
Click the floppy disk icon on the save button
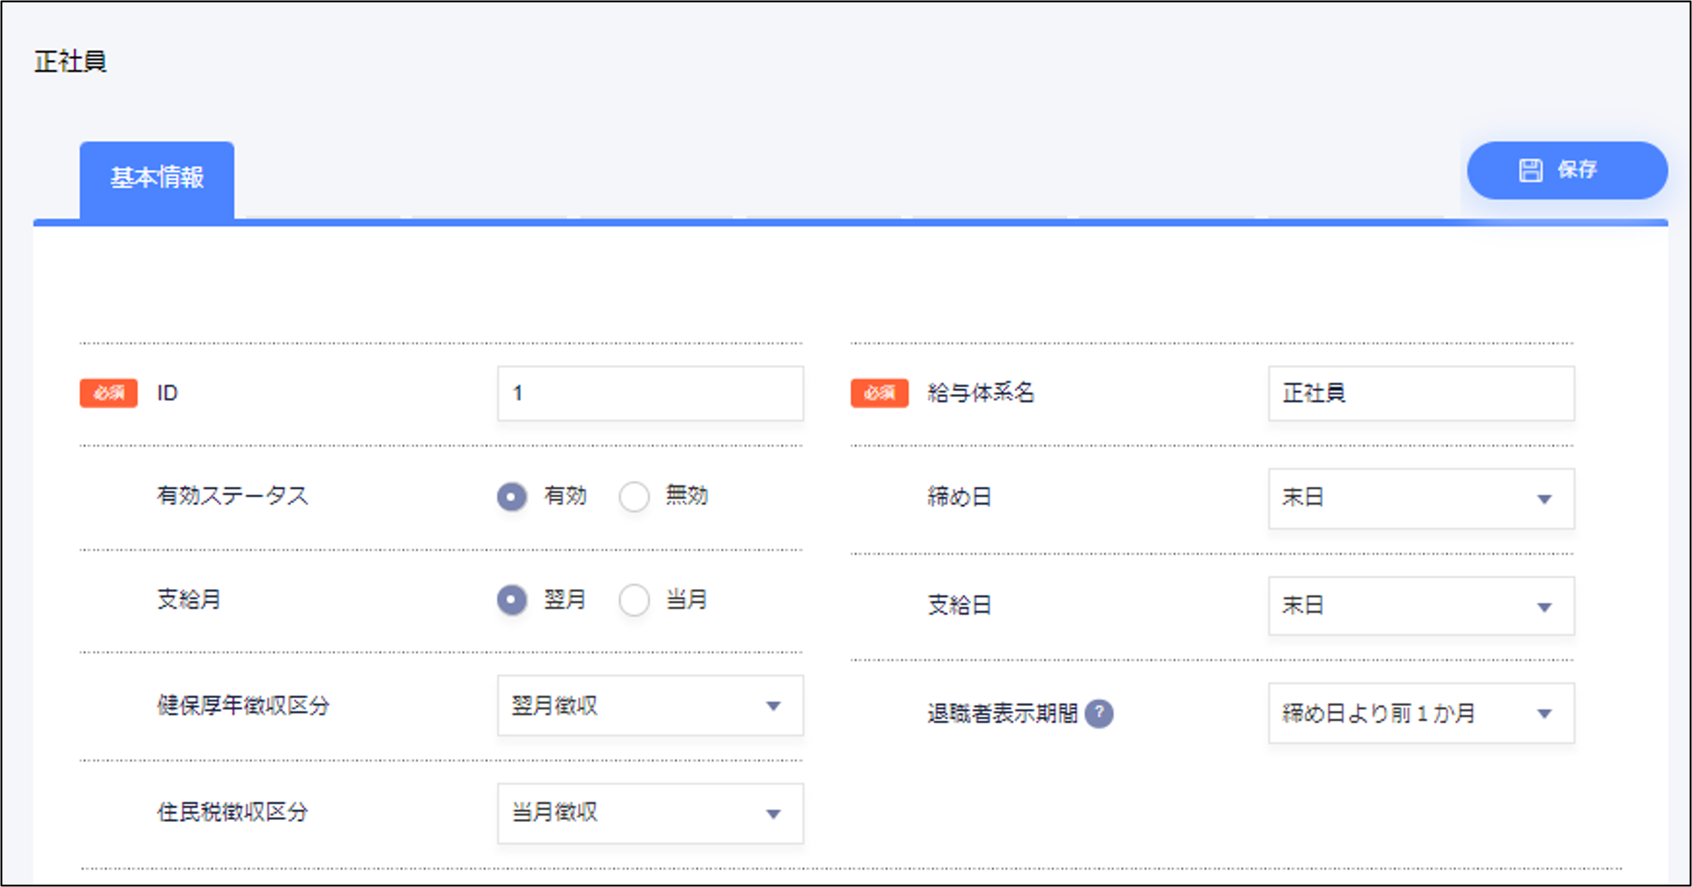(x=1530, y=170)
